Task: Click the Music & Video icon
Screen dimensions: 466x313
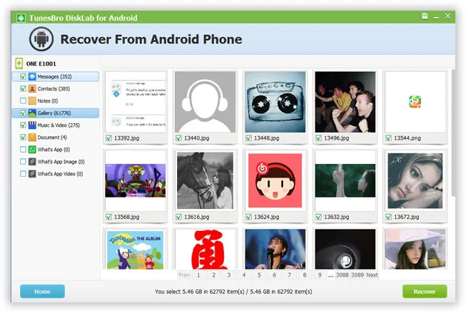Action: pyautogui.click(x=32, y=125)
